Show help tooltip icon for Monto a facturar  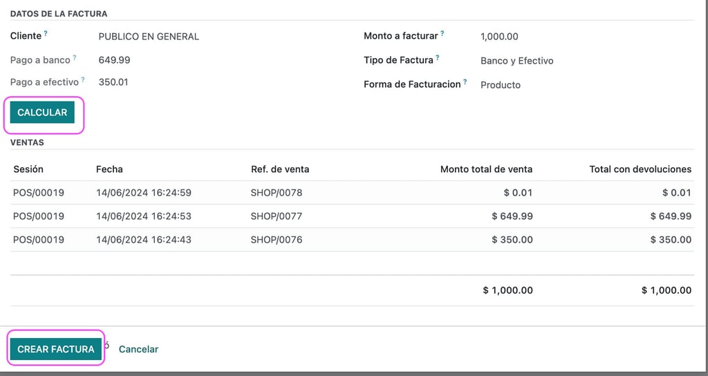442,33
